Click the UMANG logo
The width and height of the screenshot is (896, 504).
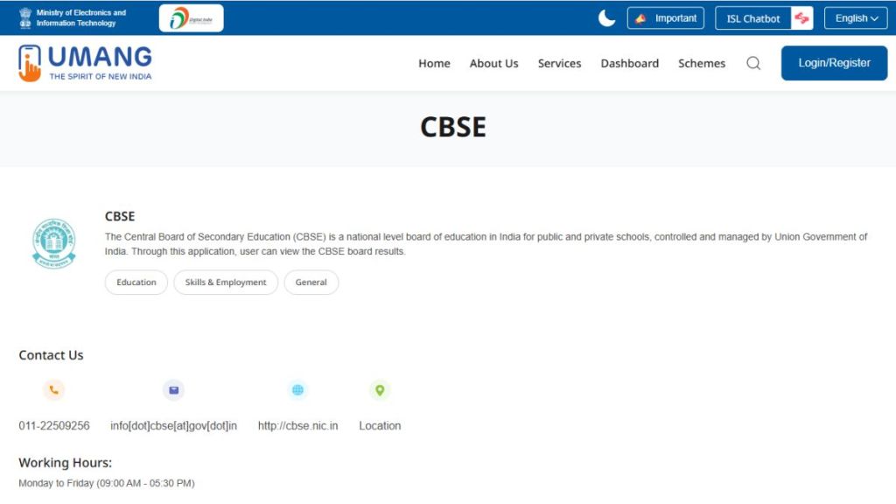click(84, 62)
